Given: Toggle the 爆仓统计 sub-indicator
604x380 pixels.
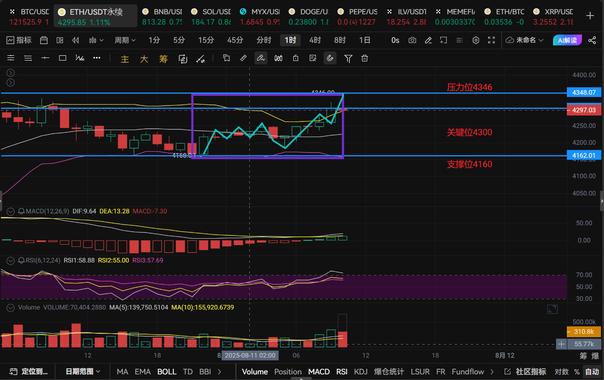Looking at the screenshot, I should [389, 371].
